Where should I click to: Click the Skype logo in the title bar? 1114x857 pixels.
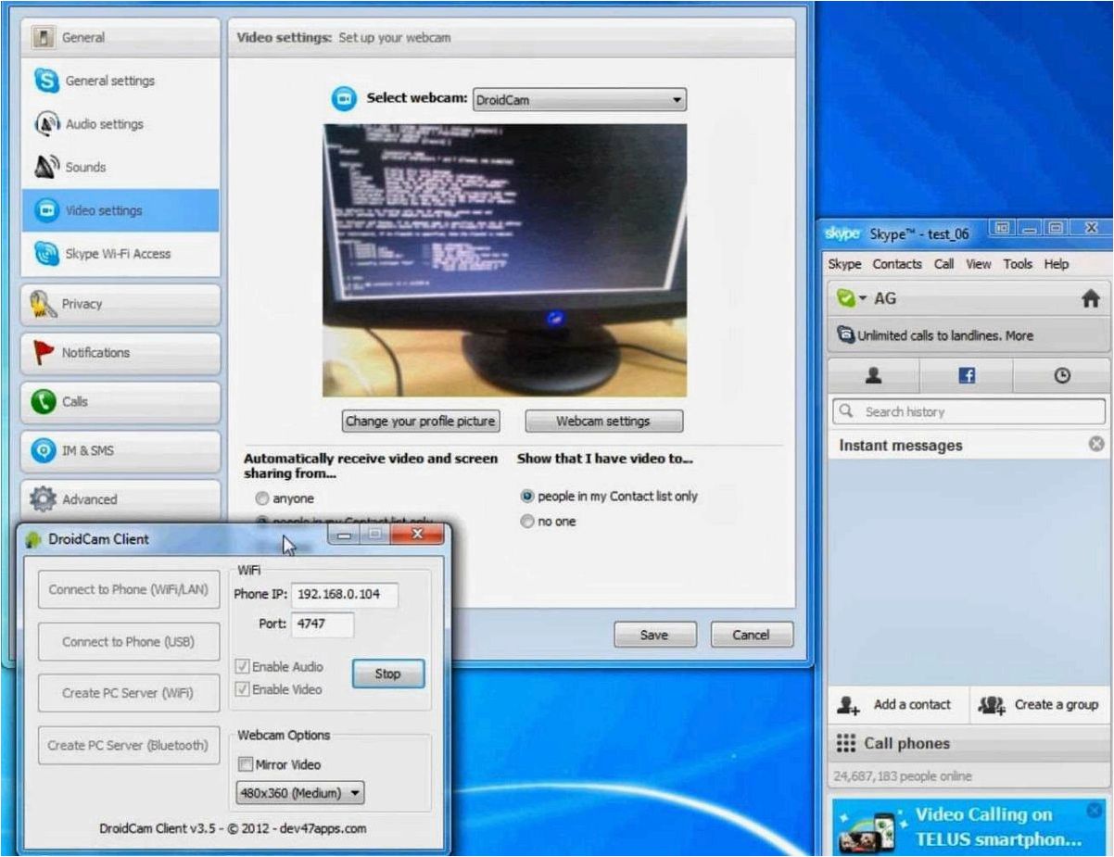point(842,234)
